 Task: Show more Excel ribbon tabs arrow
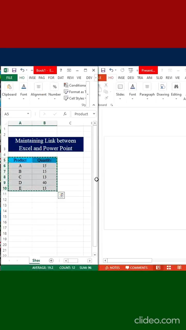tap(96, 78)
